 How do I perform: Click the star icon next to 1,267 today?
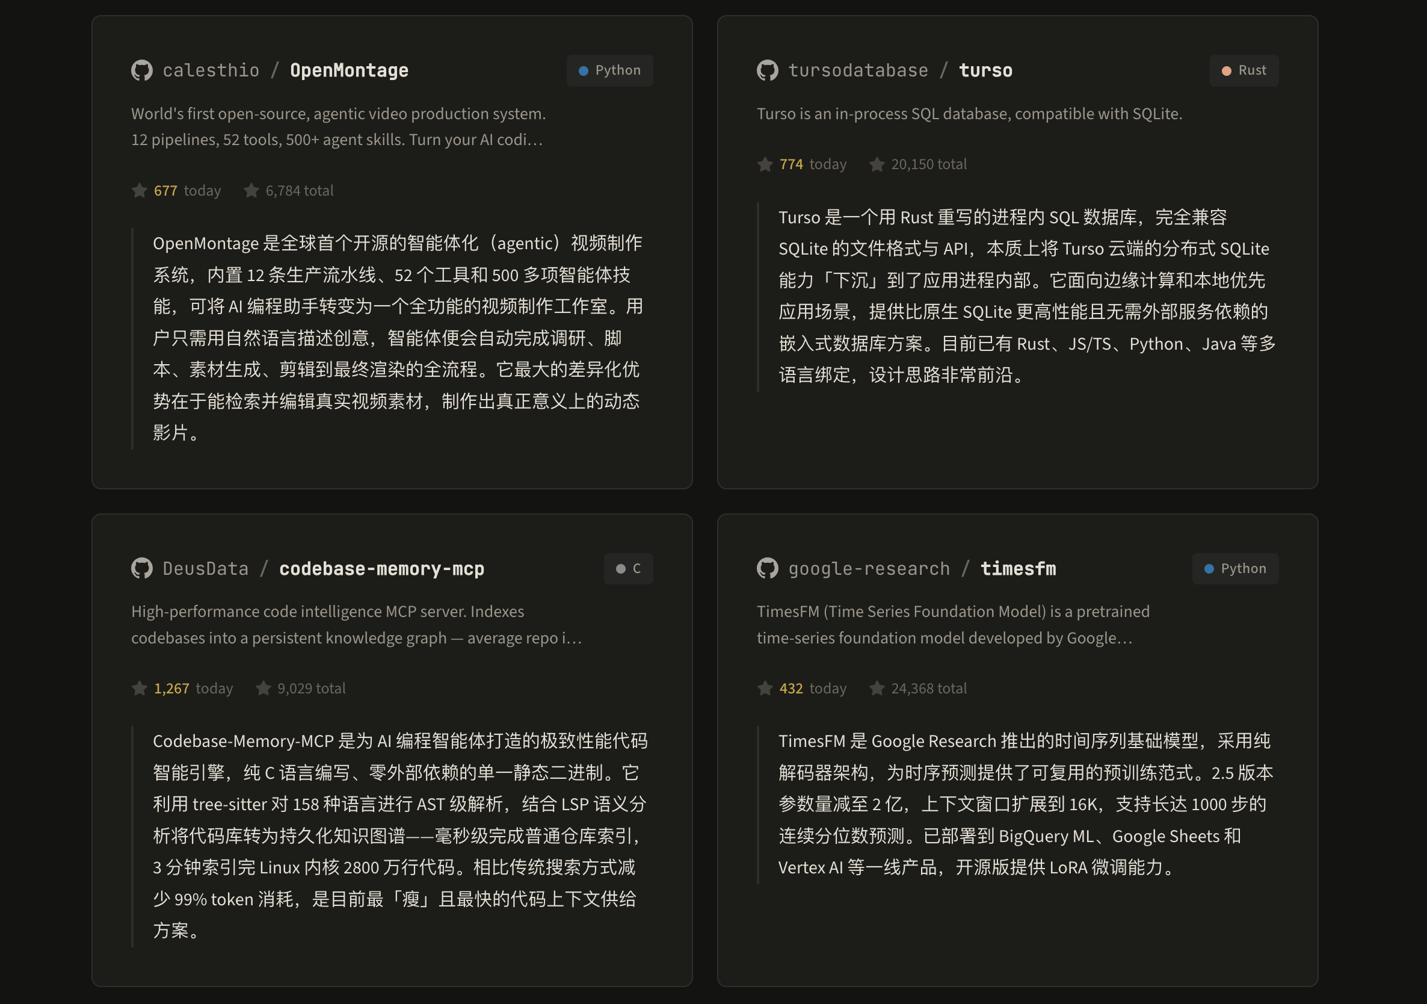tap(139, 688)
